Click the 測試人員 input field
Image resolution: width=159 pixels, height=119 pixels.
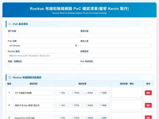pos(116,46)
